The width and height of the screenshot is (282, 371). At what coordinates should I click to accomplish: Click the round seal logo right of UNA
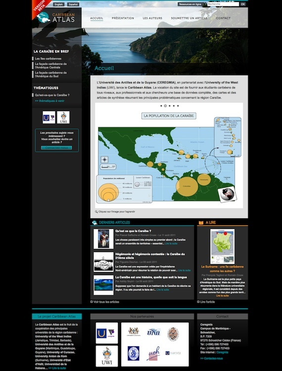coord(173,334)
